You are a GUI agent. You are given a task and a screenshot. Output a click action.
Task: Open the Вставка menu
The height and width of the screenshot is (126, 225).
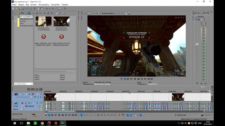click(34, 5)
